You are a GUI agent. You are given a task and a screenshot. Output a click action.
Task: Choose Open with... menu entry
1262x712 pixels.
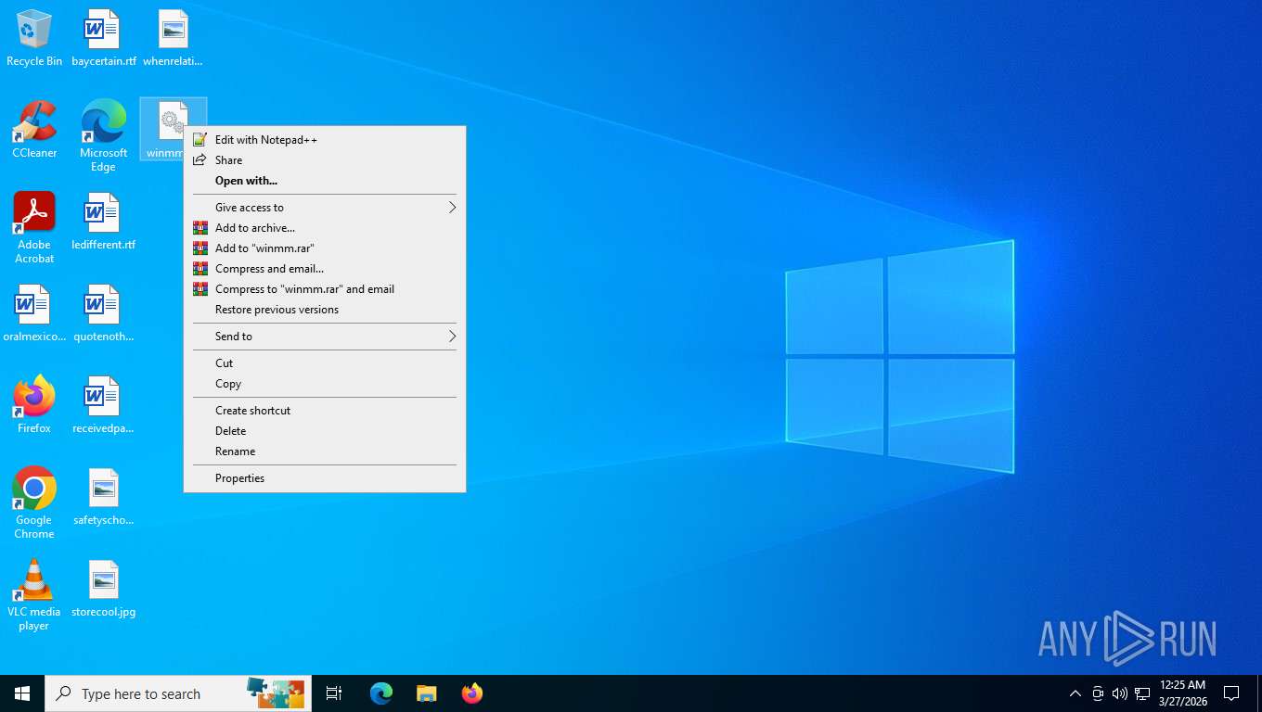point(325,181)
